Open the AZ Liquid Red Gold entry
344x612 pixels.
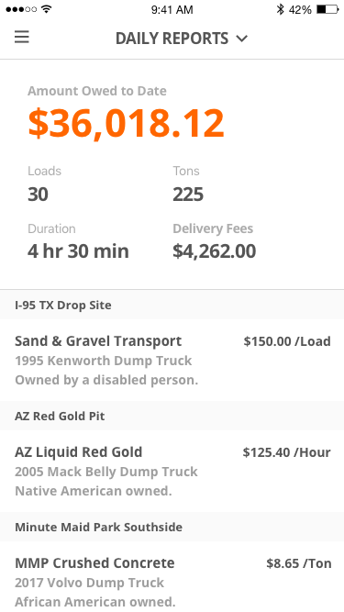point(172,471)
